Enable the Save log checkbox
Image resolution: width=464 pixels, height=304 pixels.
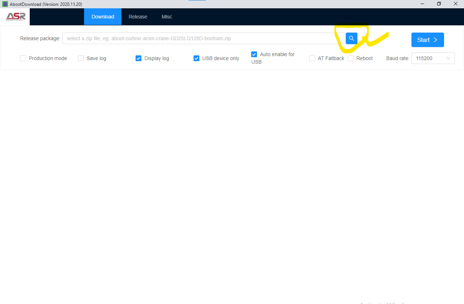click(x=81, y=58)
